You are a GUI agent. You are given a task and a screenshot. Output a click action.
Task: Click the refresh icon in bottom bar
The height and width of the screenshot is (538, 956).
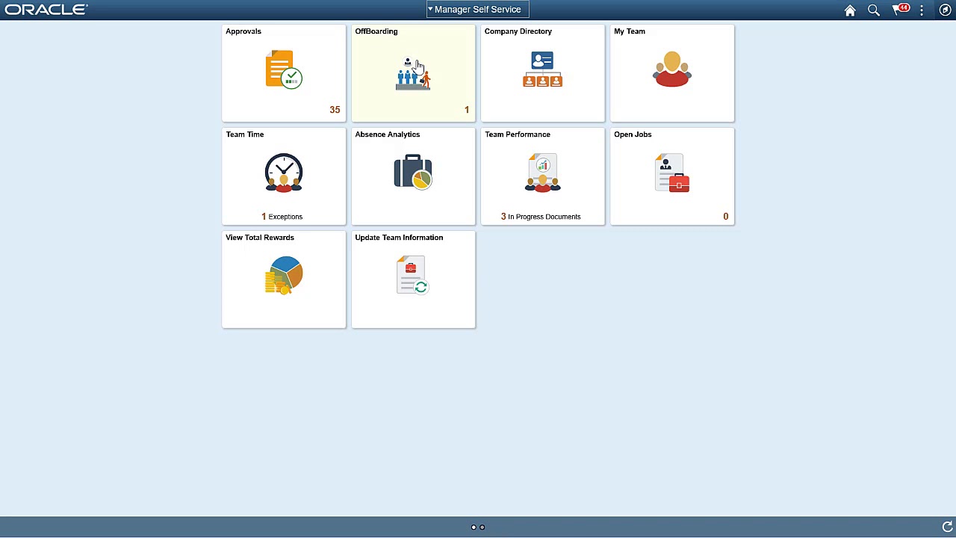(947, 527)
